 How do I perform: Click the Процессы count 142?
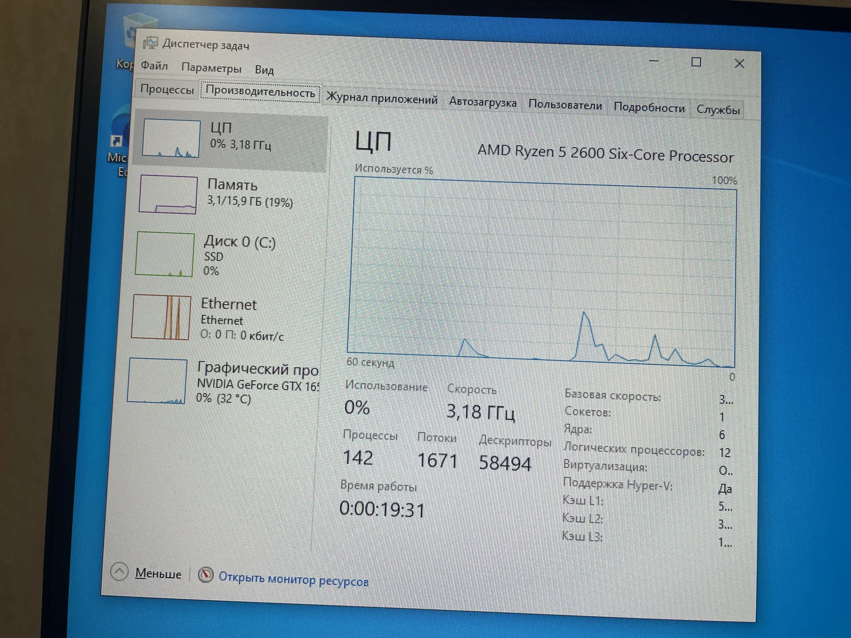[358, 458]
